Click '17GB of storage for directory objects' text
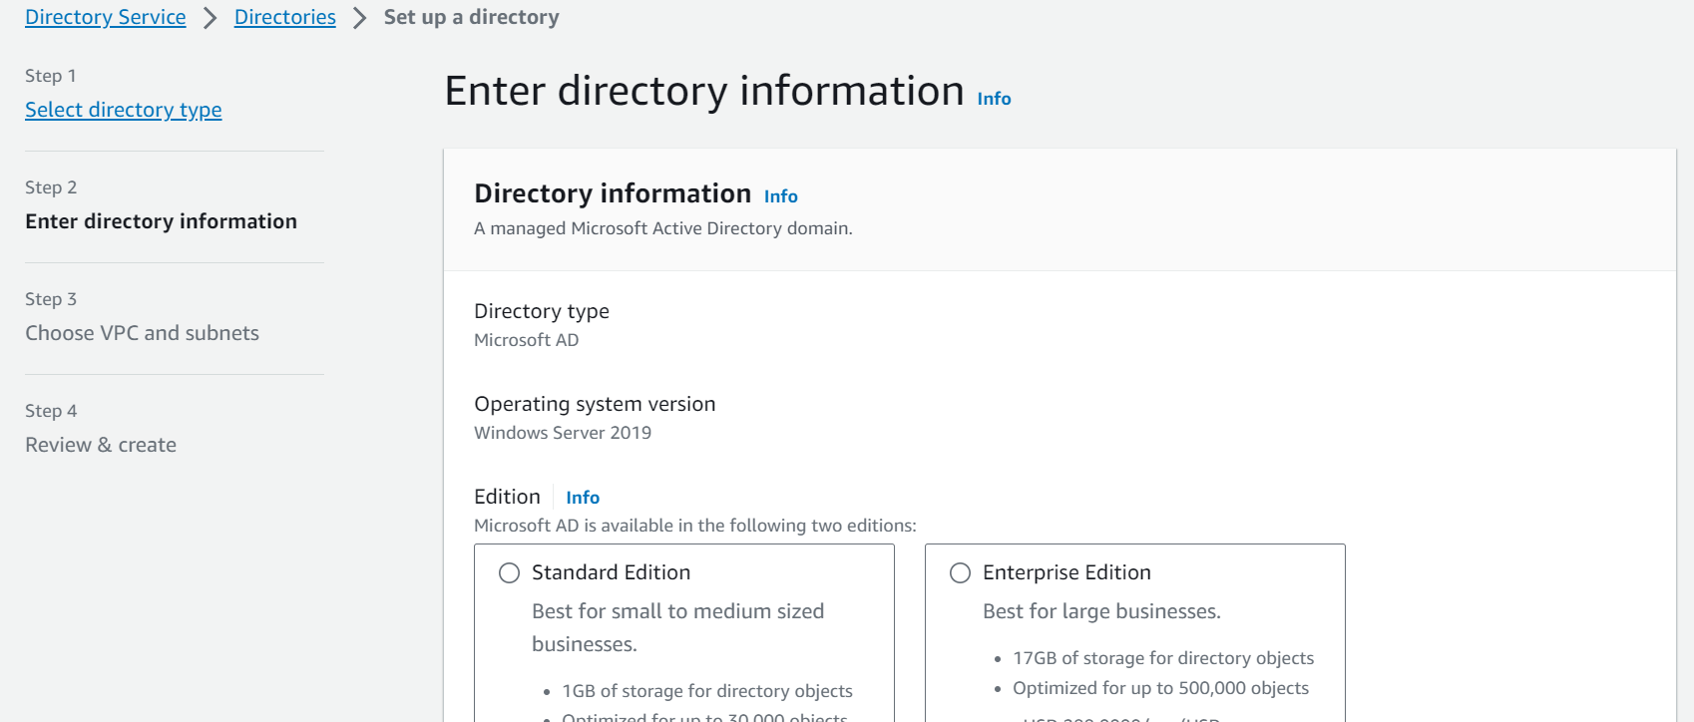The height and width of the screenshot is (722, 1694). [1163, 658]
